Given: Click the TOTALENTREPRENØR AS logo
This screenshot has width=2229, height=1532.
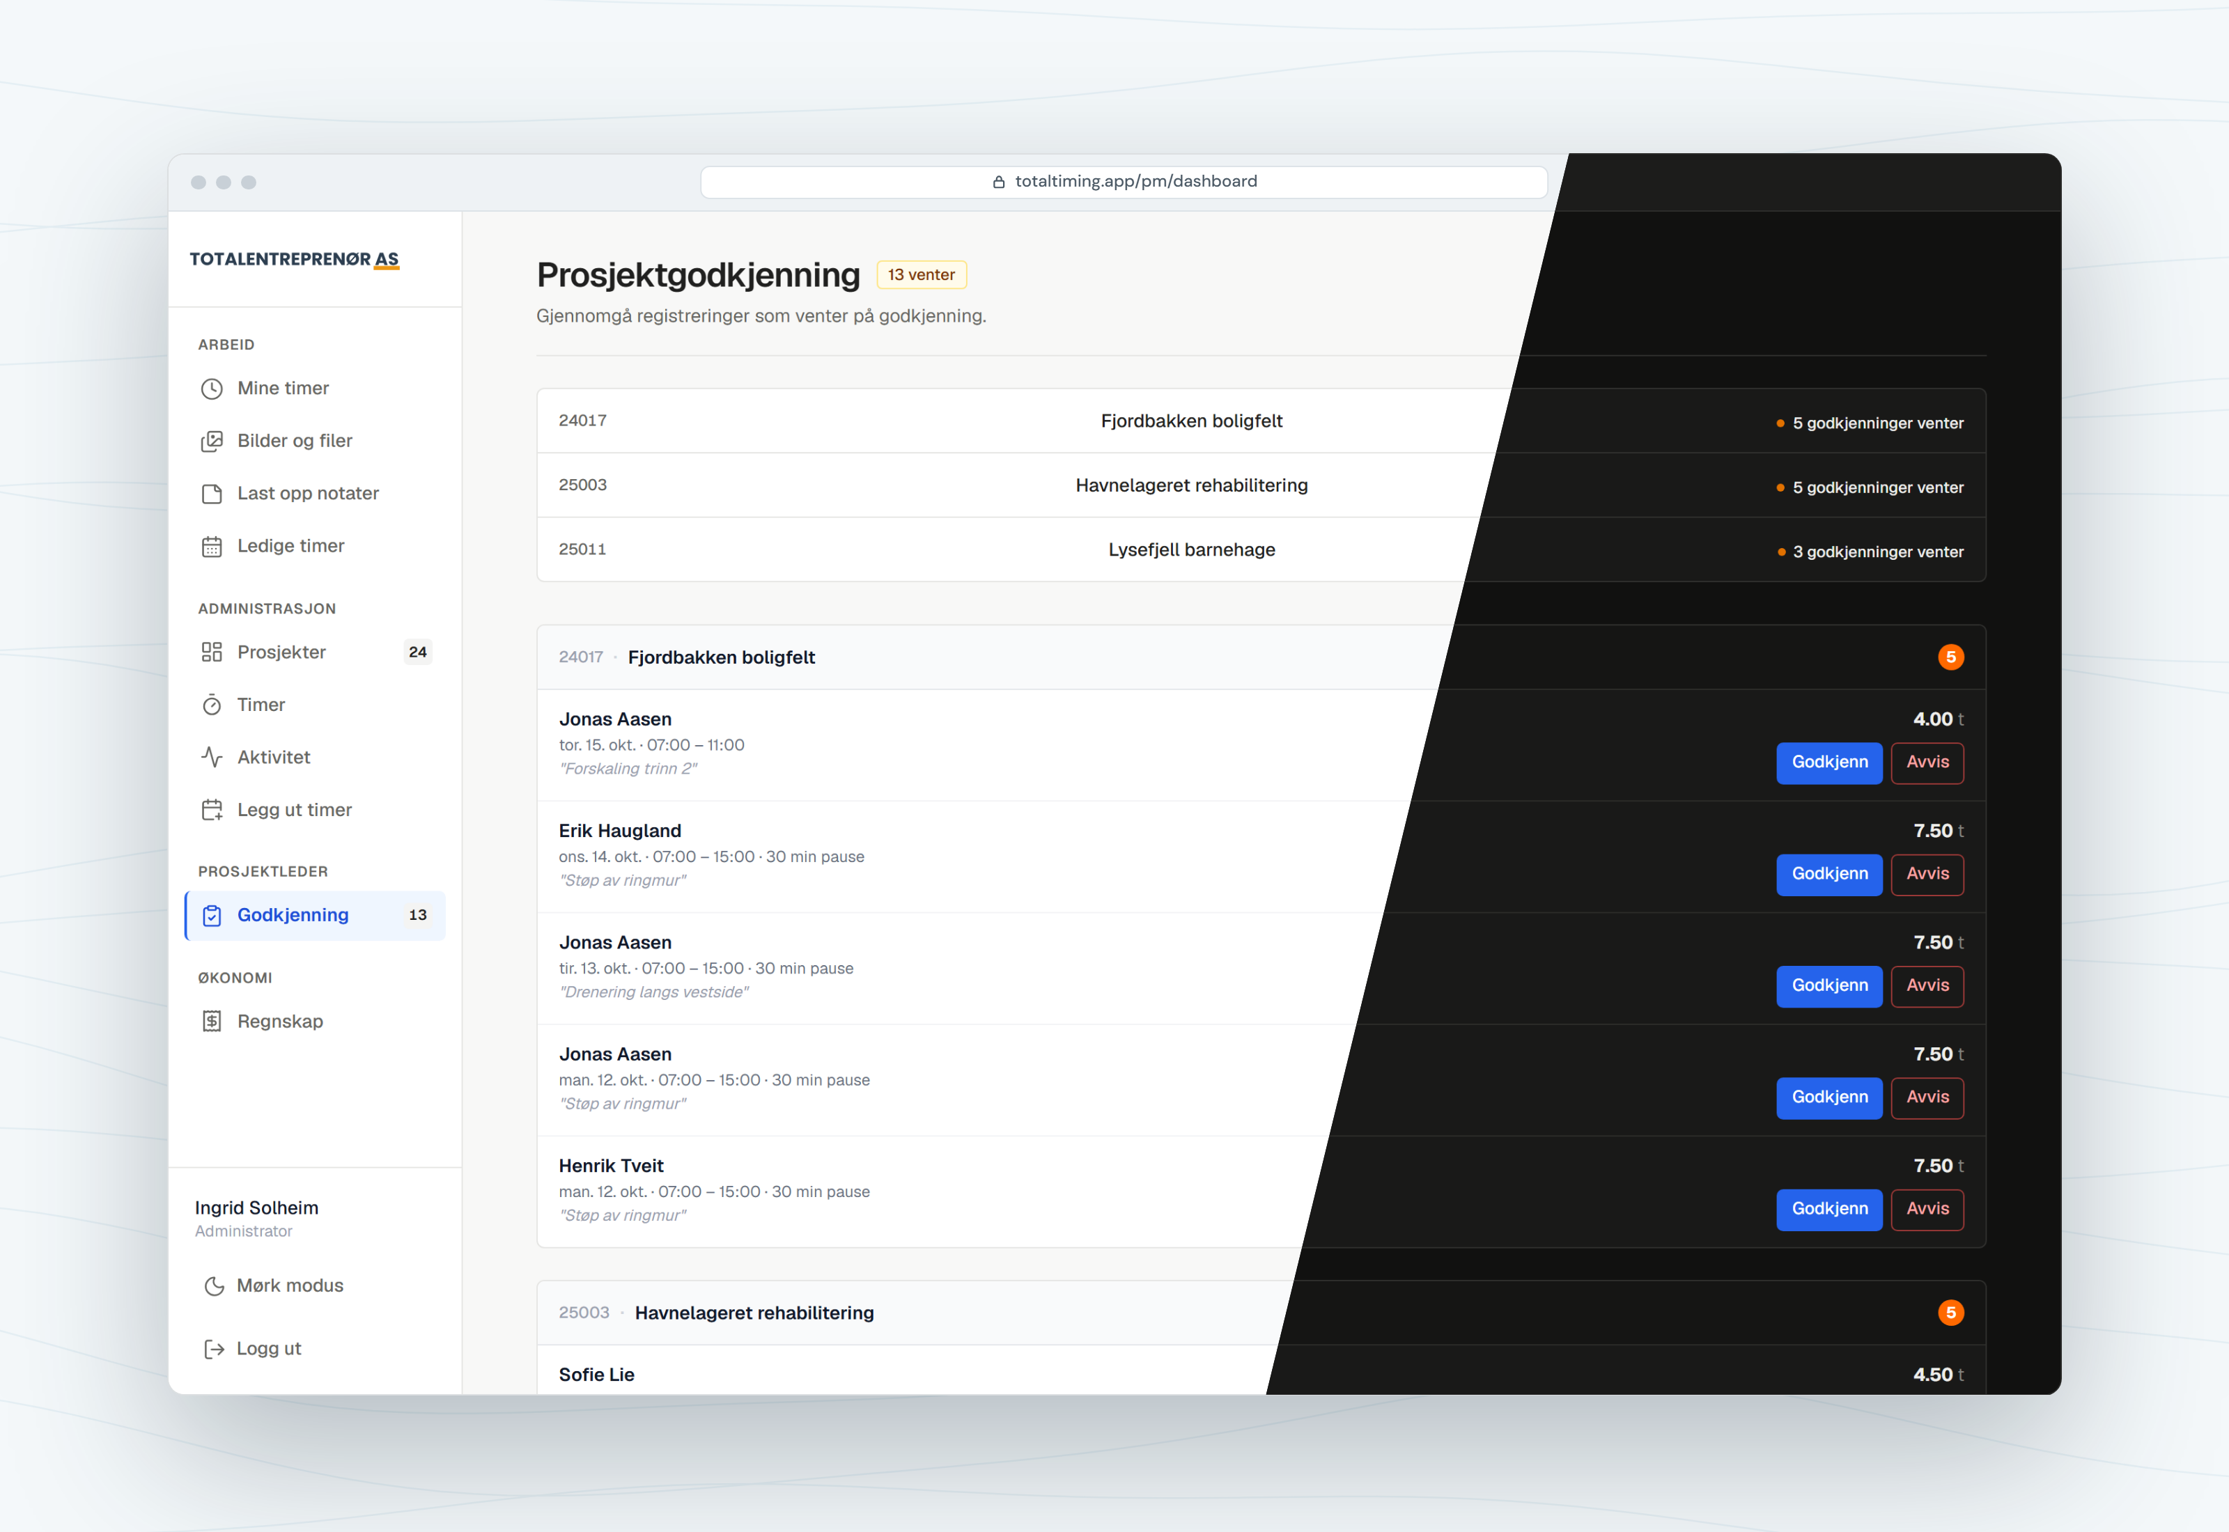Looking at the screenshot, I should (294, 260).
